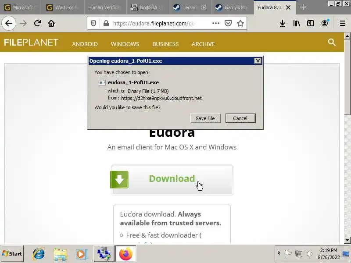Open the BUSINESS menu

click(165, 44)
